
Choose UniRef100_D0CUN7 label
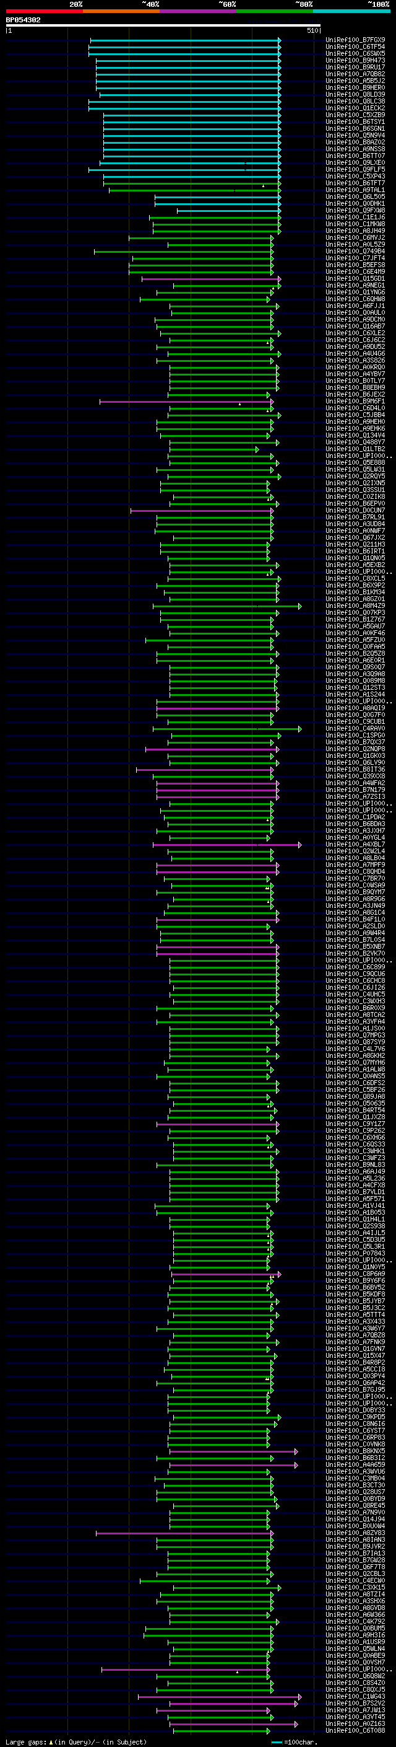[355, 510]
